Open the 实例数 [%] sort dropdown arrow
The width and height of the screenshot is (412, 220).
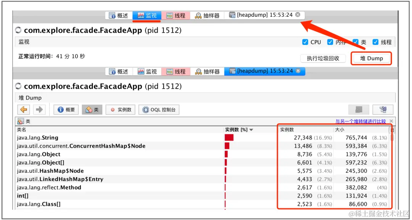click(x=251, y=130)
